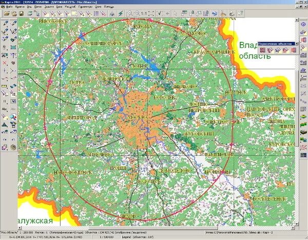Click the zoom out magnifier icon
Screen dimensions: 308x240
(x=130, y=13)
